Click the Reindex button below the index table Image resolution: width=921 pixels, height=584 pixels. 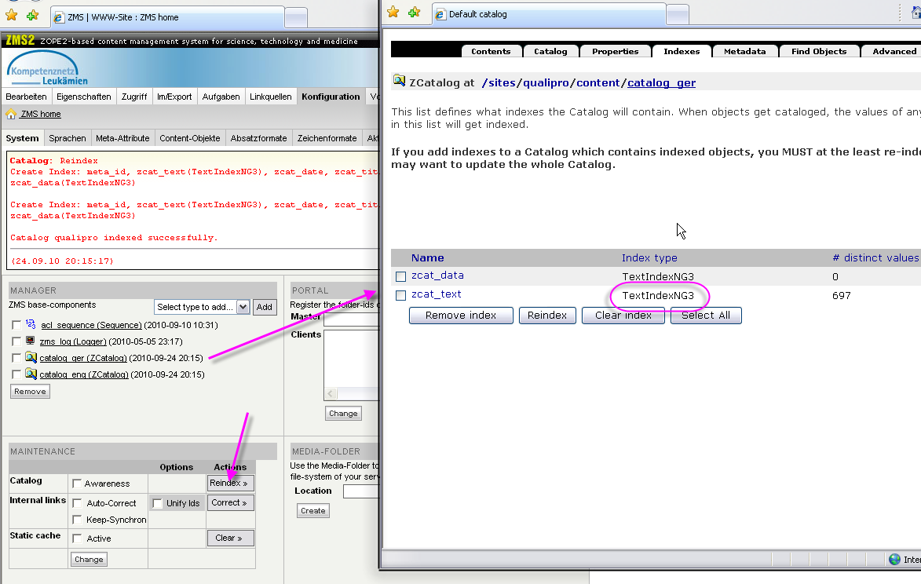[x=546, y=316]
